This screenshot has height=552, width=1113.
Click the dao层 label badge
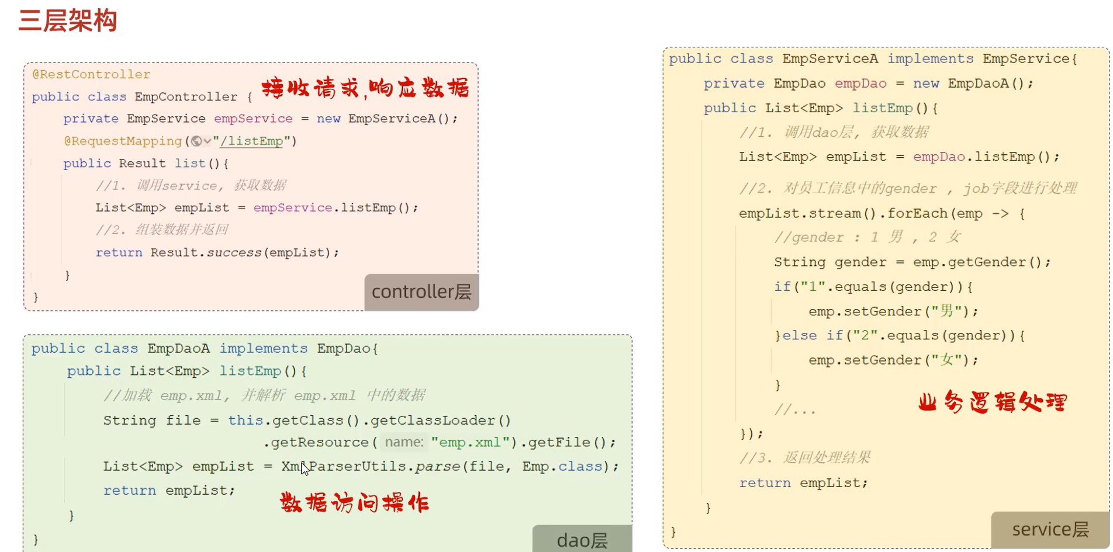(x=582, y=540)
